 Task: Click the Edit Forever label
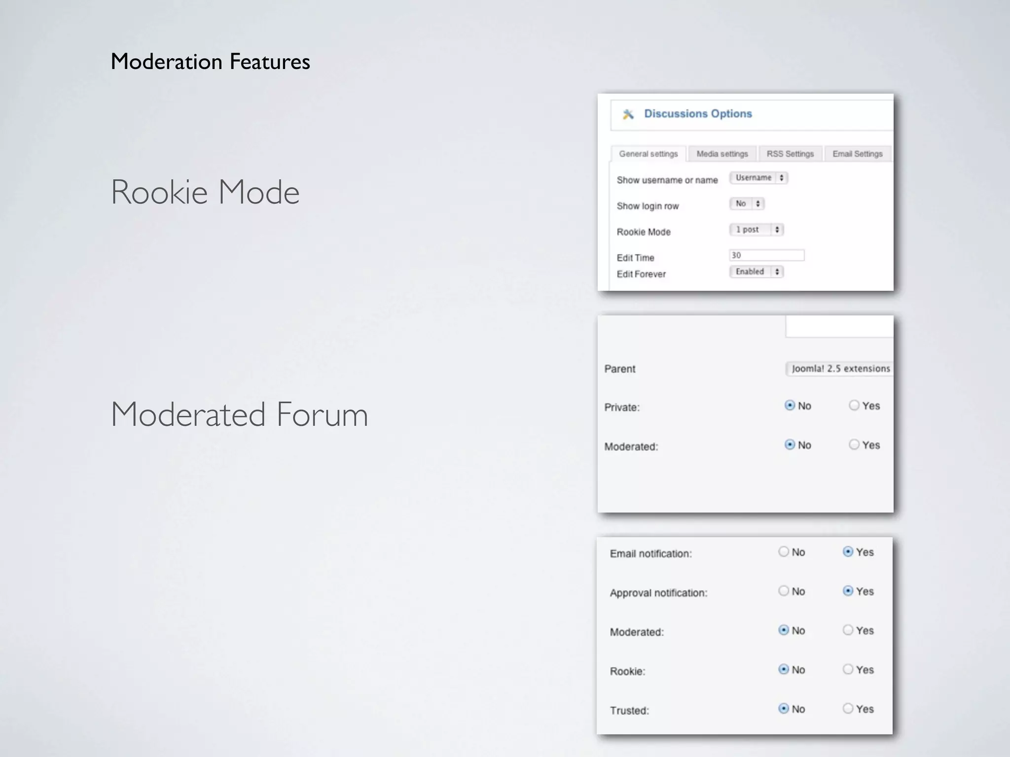pyautogui.click(x=641, y=274)
